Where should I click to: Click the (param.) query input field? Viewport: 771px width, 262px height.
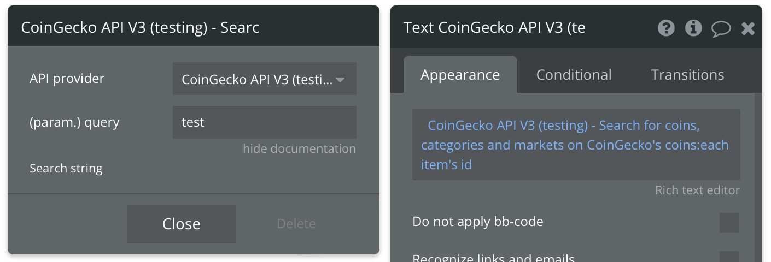pos(265,122)
